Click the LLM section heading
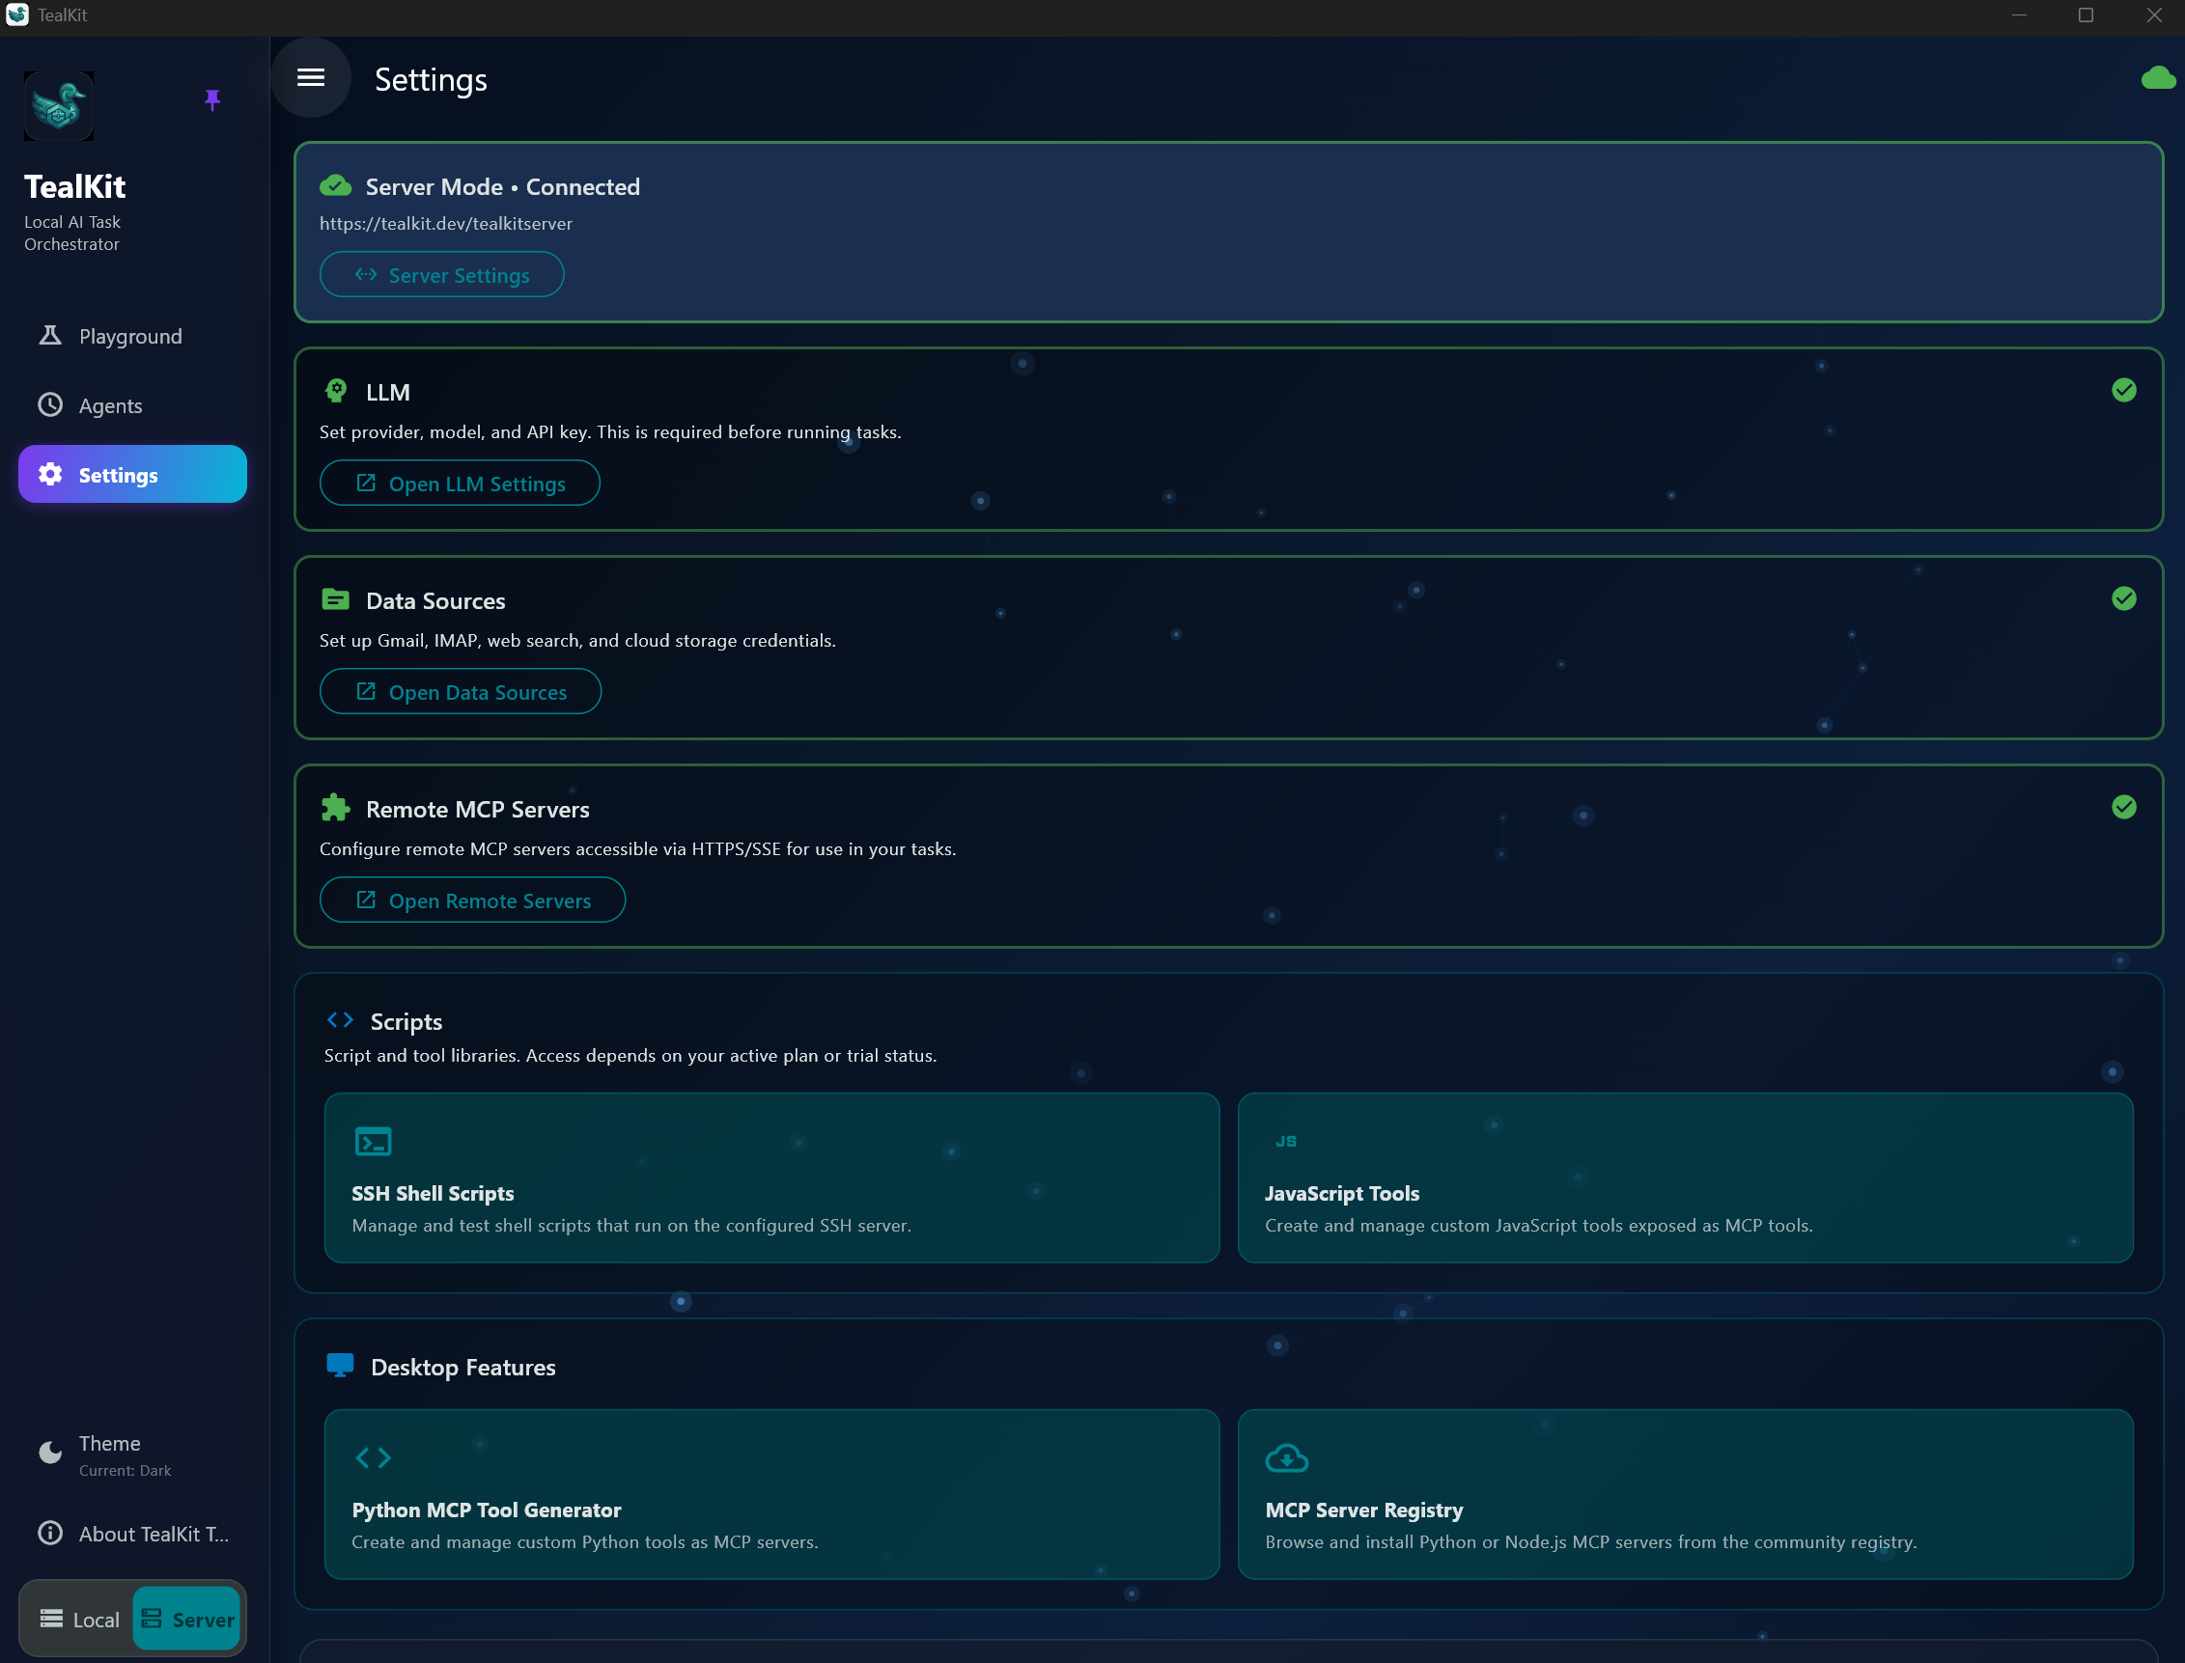 [388, 392]
